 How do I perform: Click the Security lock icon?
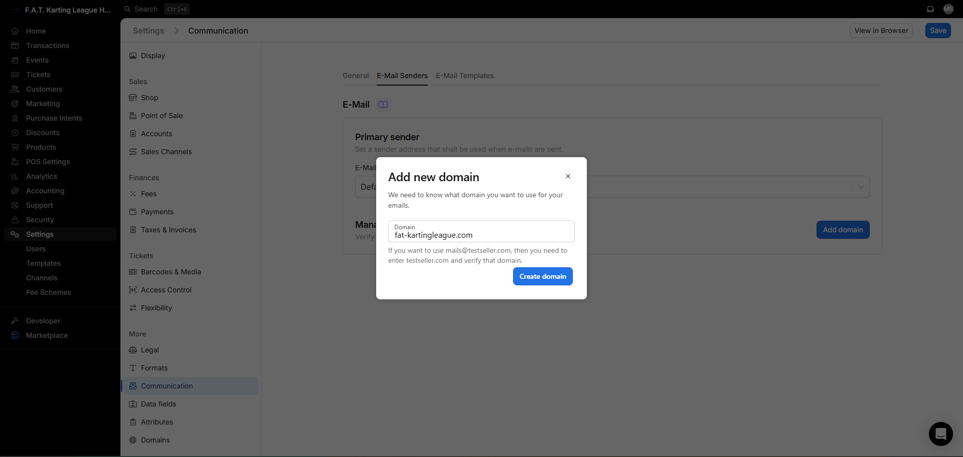15,220
